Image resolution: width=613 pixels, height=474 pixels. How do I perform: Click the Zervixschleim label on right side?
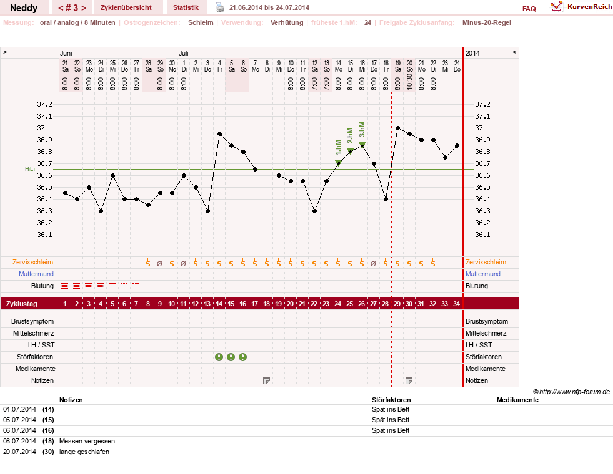(x=486, y=262)
